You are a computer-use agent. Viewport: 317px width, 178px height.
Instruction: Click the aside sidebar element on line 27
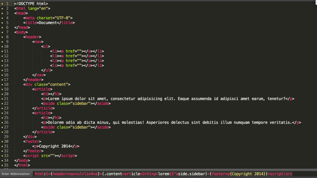point(76,127)
